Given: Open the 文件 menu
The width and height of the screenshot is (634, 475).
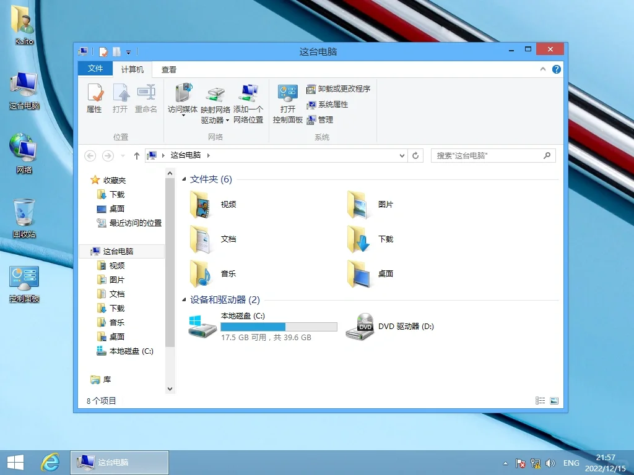Looking at the screenshot, I should (95, 69).
